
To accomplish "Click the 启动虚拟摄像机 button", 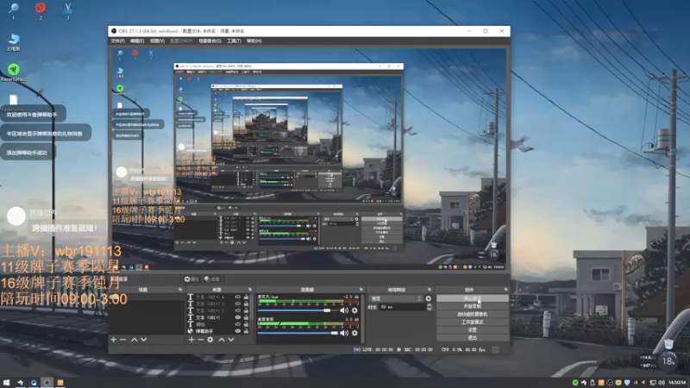I will [472, 314].
